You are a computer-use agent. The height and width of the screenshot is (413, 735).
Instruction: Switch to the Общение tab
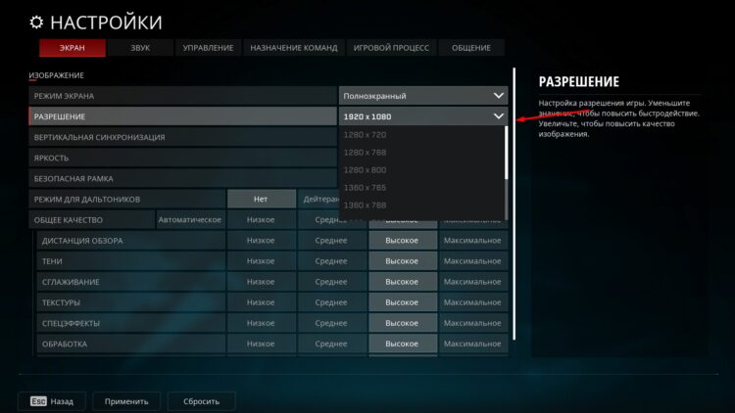(x=471, y=48)
